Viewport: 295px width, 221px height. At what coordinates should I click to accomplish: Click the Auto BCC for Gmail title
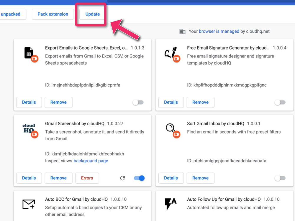click(76, 199)
